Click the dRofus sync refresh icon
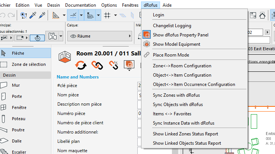275x154 pixels. point(80,65)
